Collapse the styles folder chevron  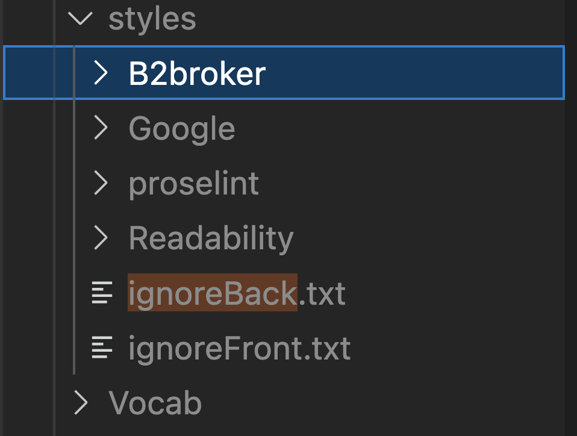tap(80, 19)
